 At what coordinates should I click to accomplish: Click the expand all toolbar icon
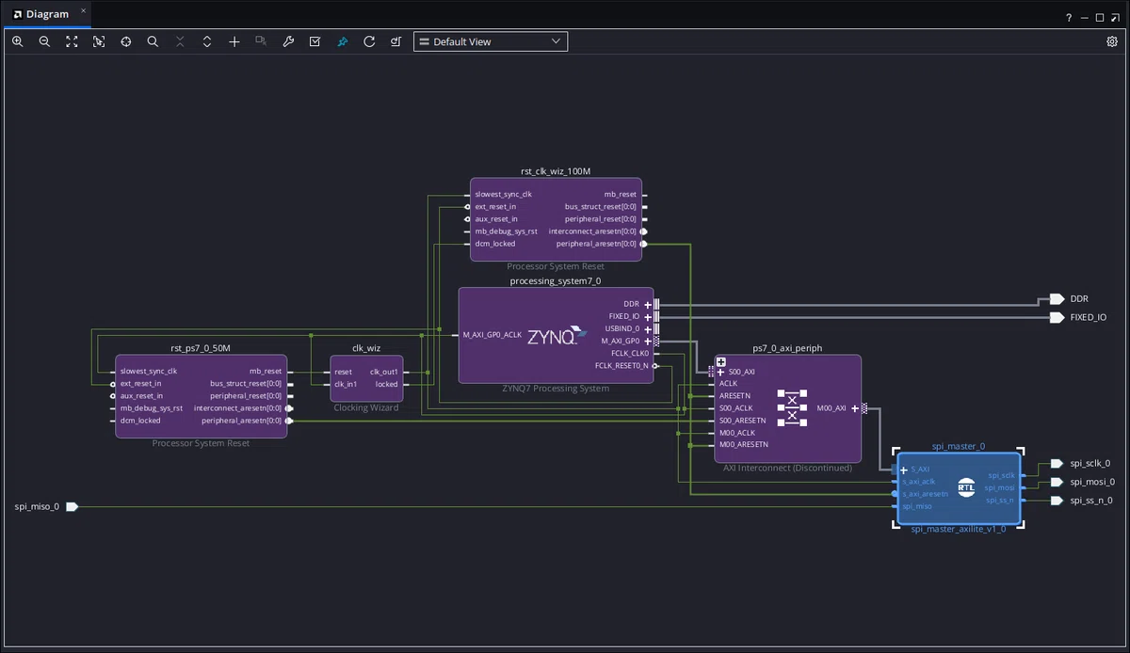click(207, 41)
